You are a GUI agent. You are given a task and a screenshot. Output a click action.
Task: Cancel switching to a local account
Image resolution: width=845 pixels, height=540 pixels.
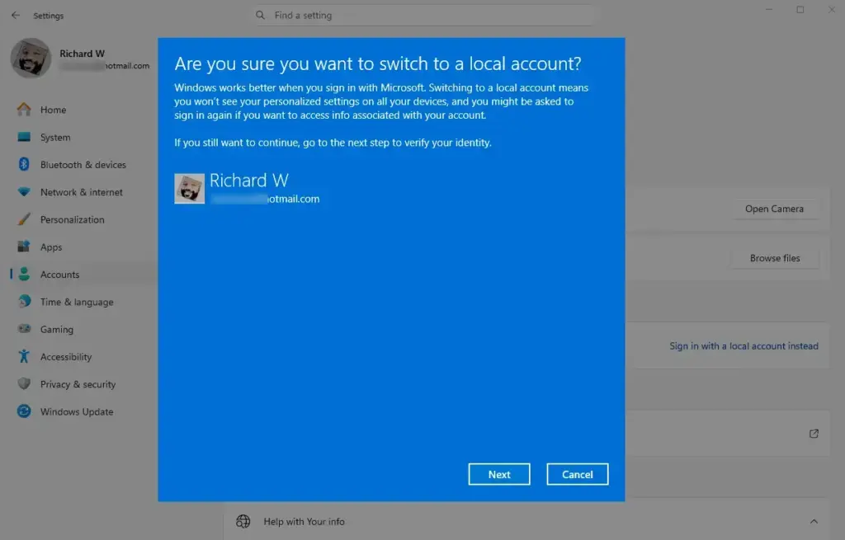point(577,474)
